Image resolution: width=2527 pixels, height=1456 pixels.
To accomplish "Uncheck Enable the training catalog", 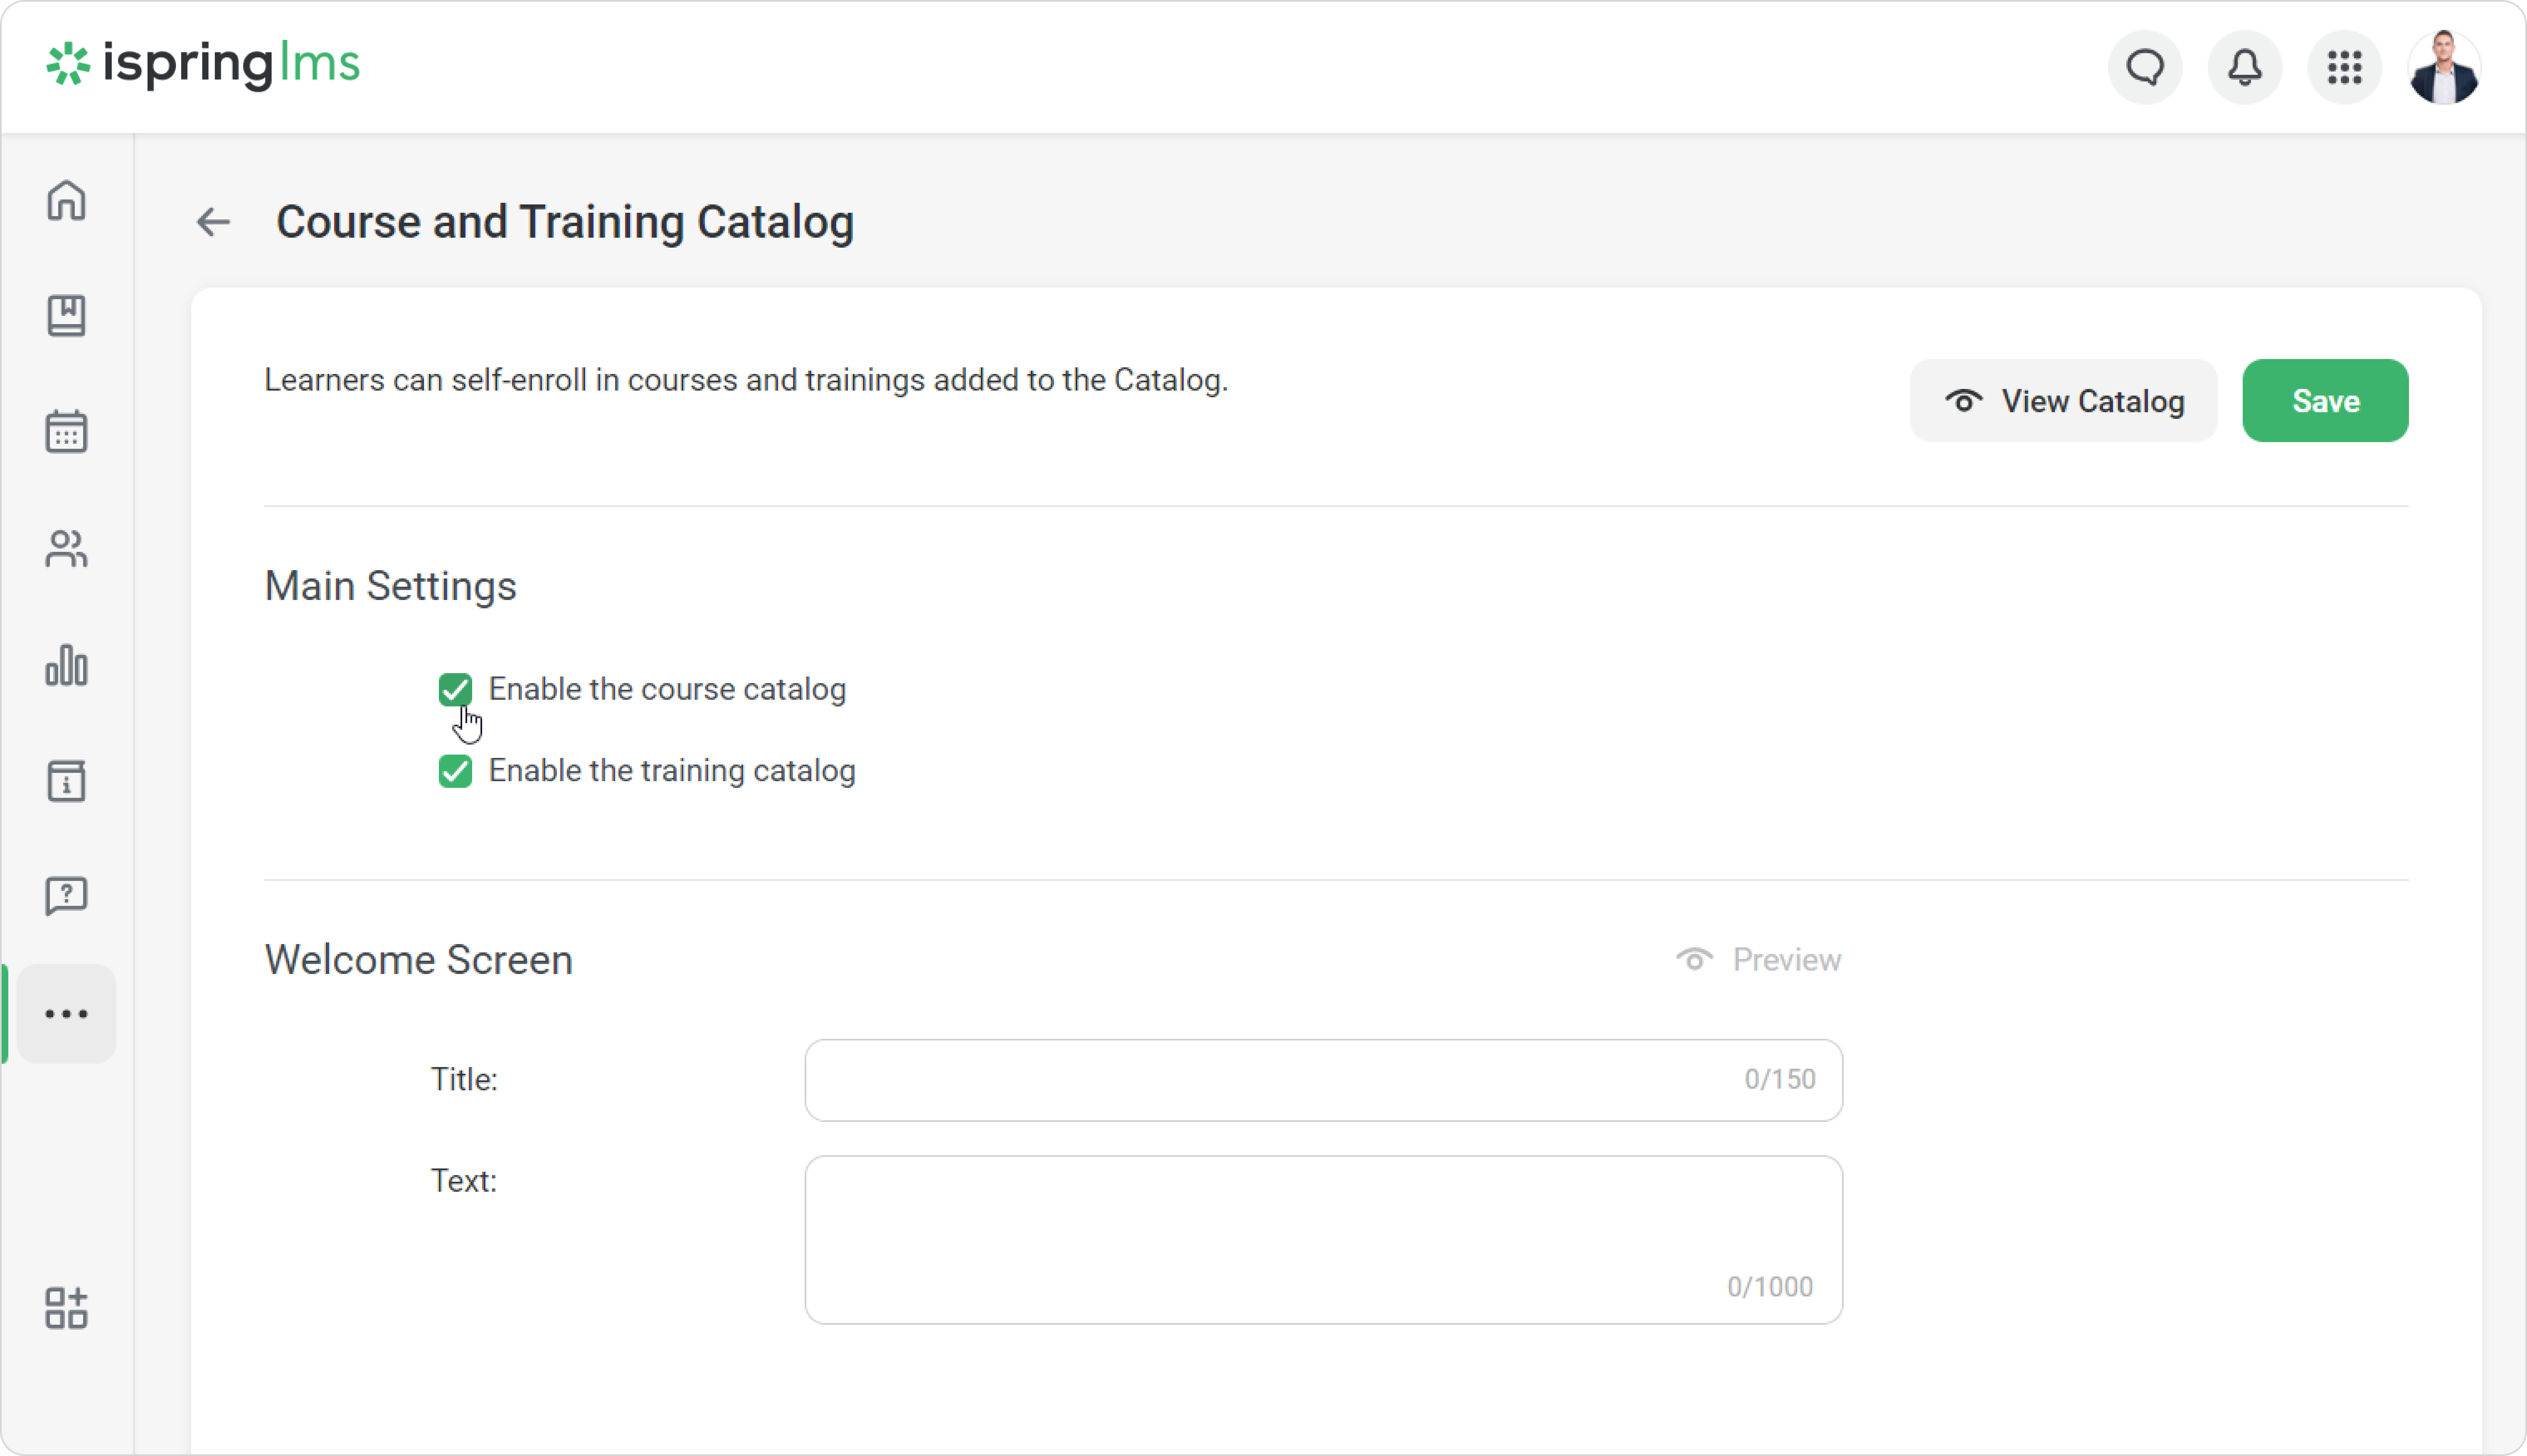I will [455, 771].
